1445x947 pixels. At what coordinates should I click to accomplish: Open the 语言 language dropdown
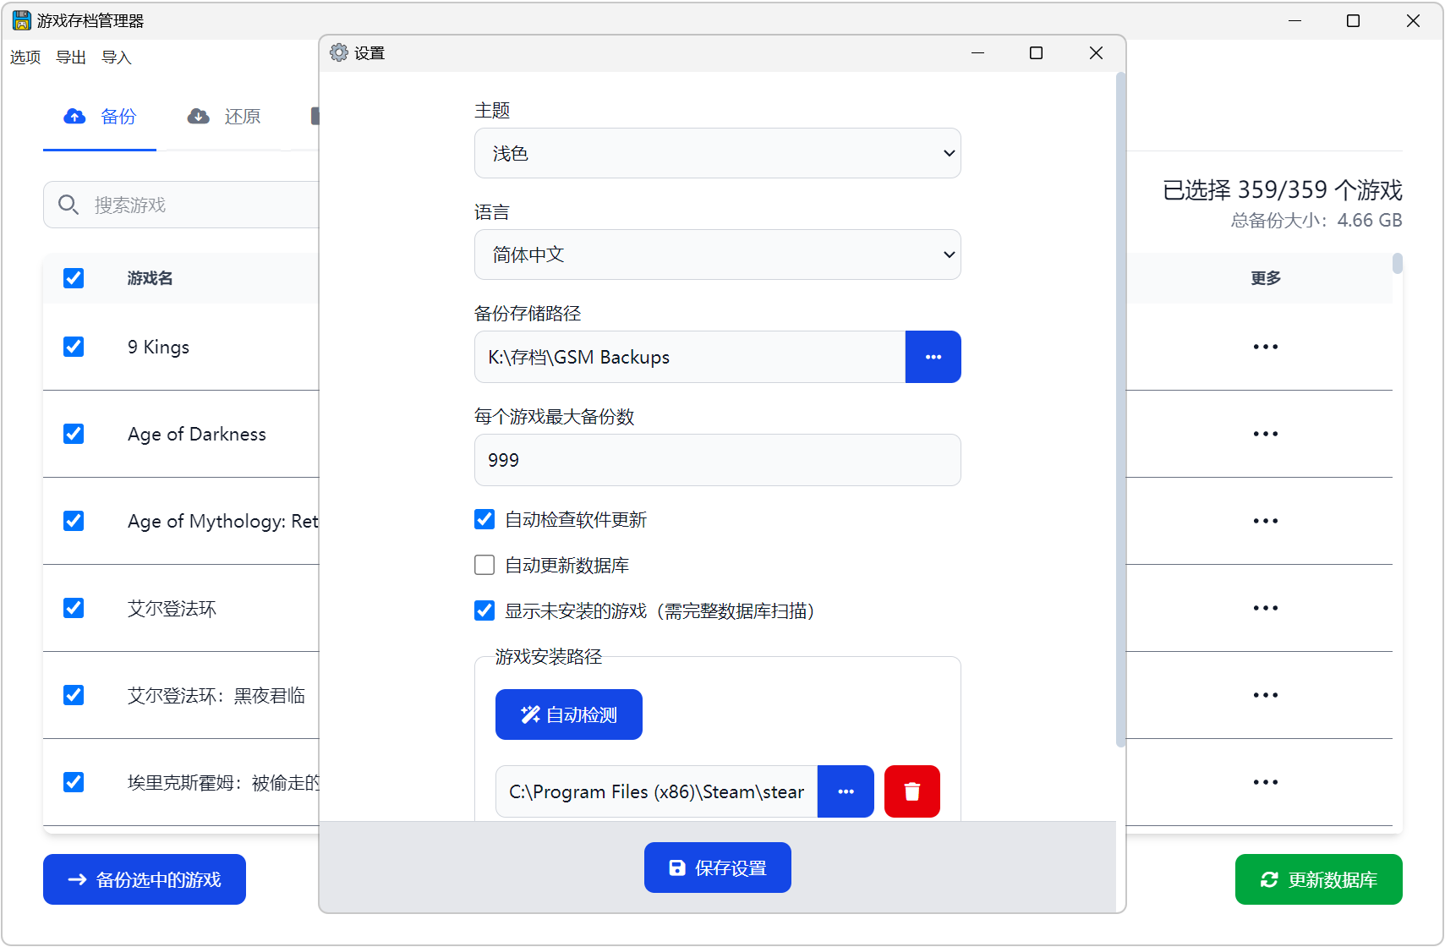tap(718, 255)
